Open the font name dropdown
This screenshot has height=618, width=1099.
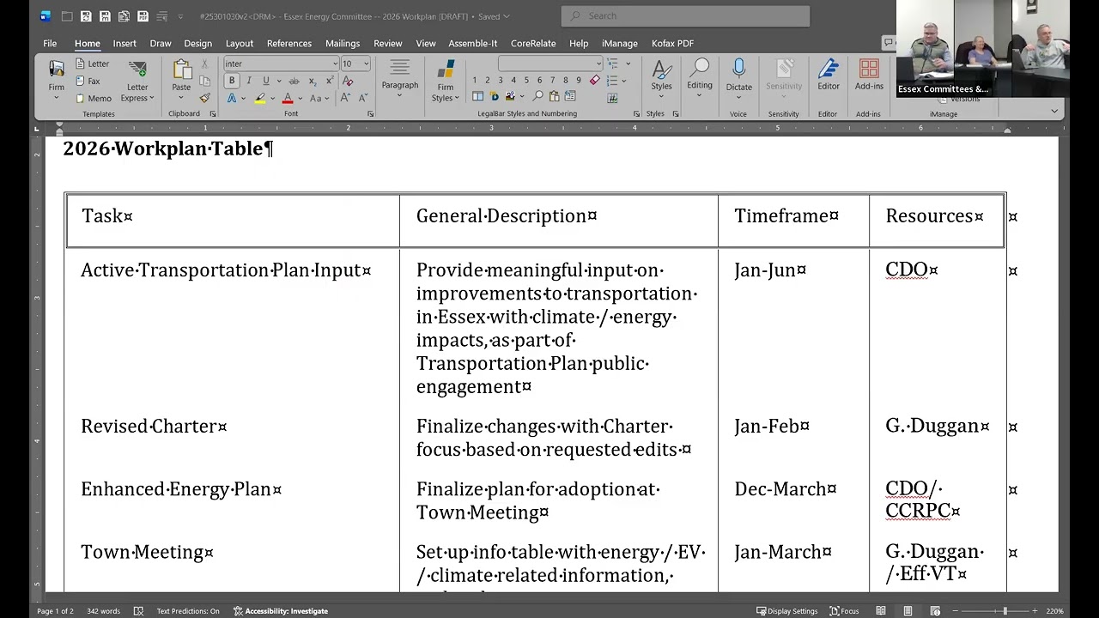[x=335, y=64]
